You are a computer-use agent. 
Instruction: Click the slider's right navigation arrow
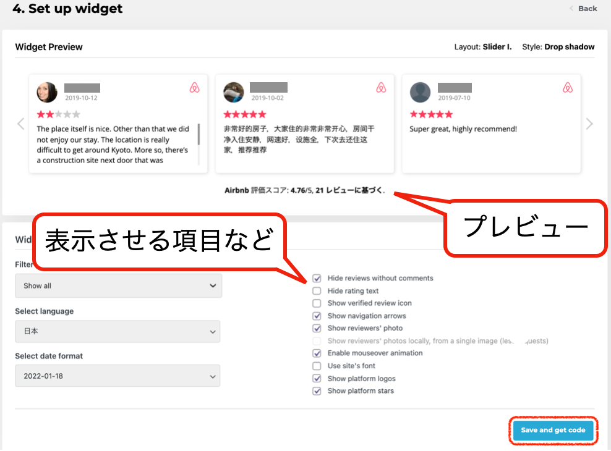[589, 124]
